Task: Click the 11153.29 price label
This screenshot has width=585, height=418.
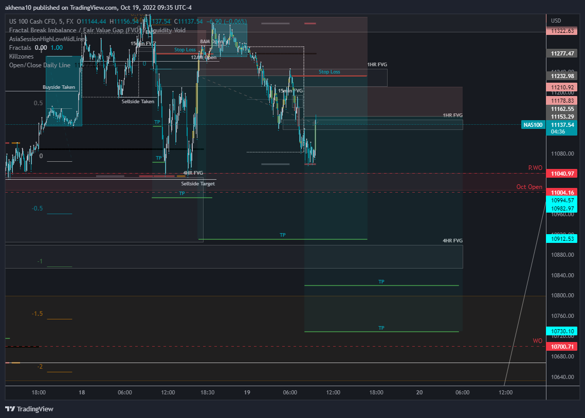Action: 562,117
